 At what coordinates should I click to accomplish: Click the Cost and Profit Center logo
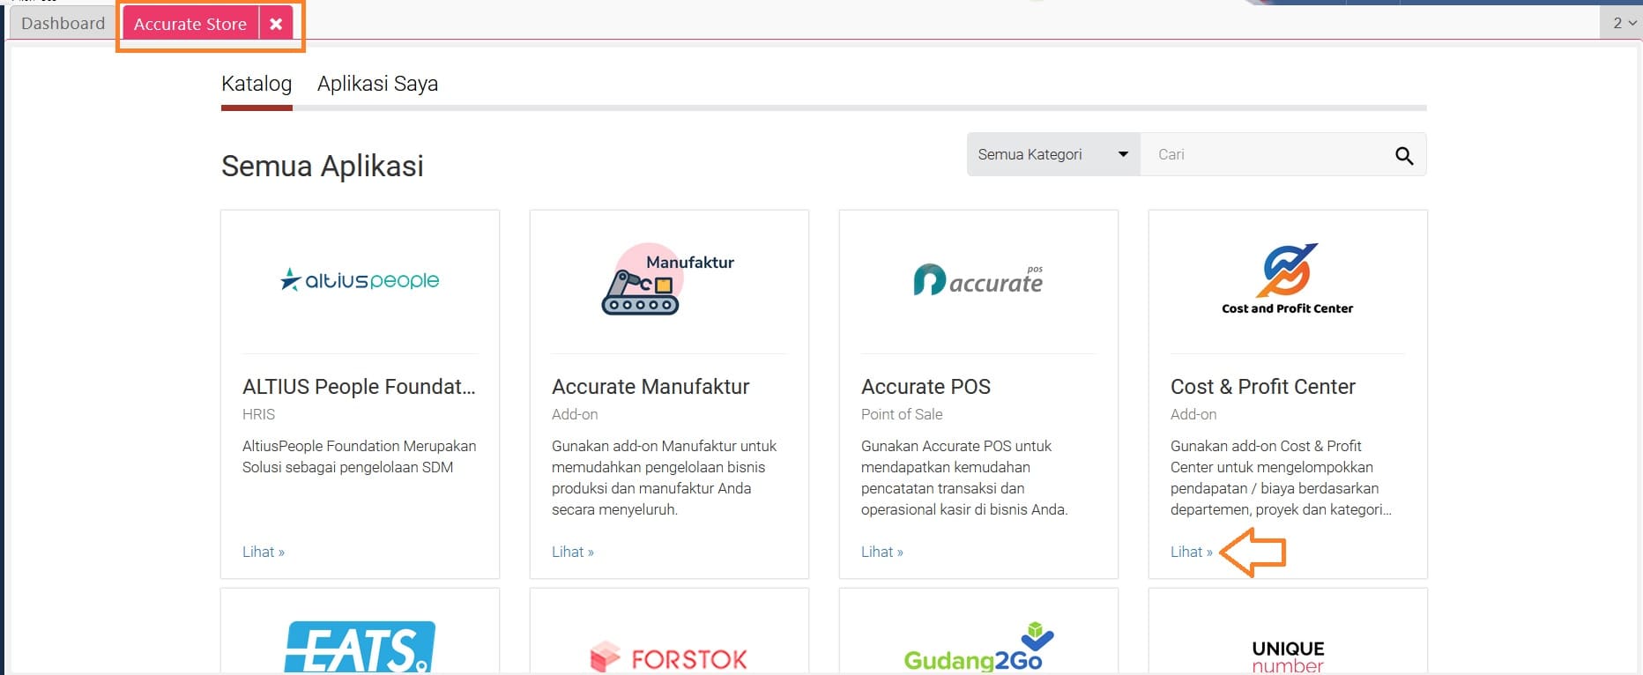click(1288, 279)
